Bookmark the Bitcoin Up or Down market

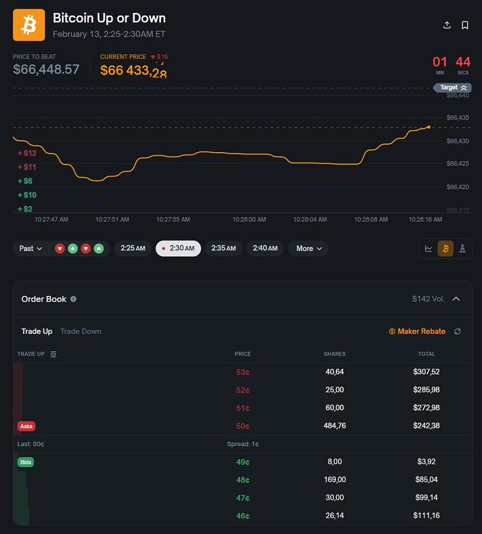pyautogui.click(x=464, y=25)
